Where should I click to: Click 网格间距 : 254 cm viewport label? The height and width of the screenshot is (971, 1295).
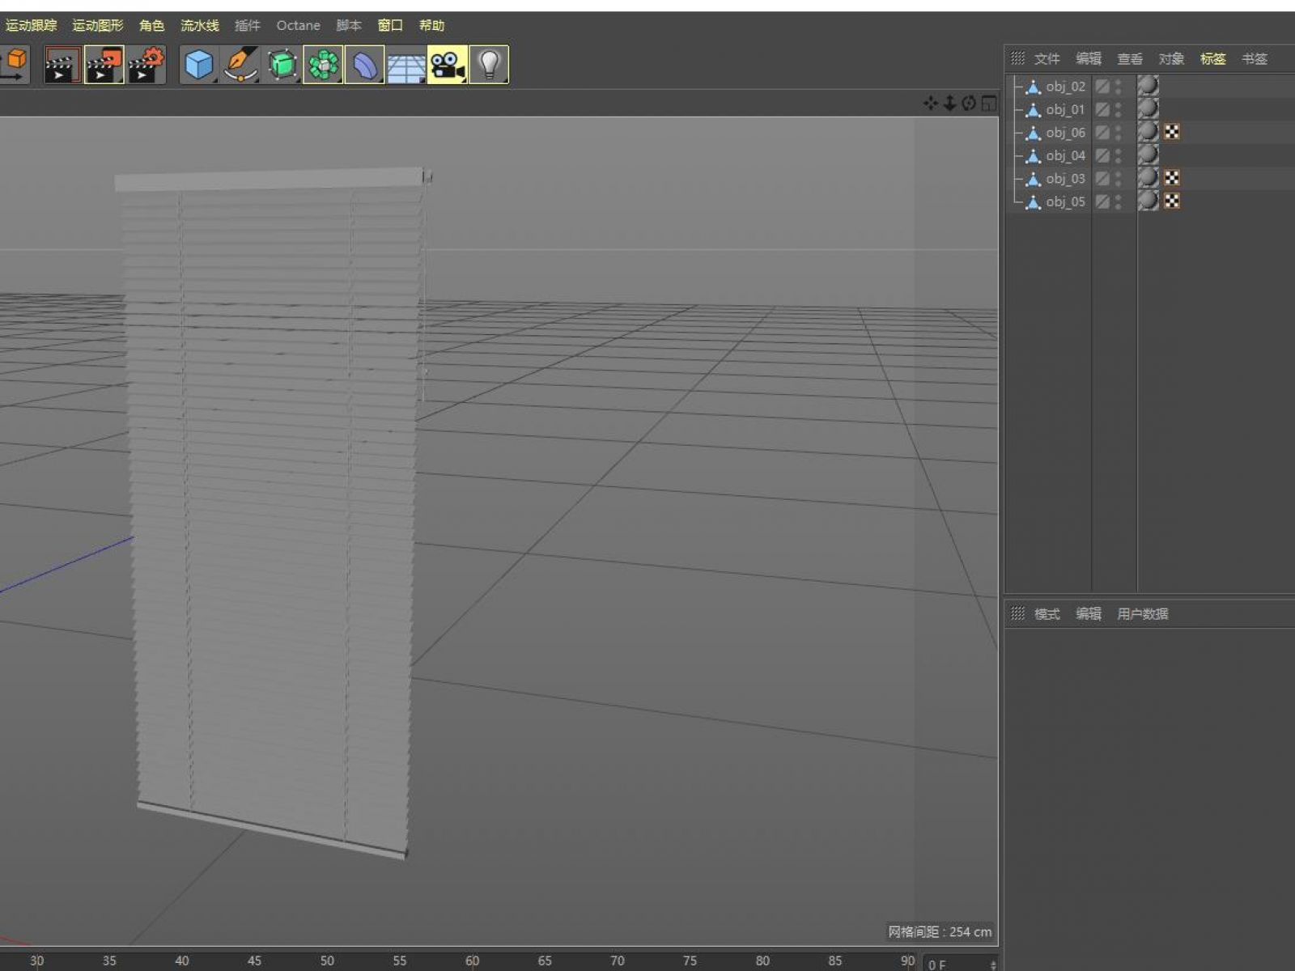click(940, 931)
